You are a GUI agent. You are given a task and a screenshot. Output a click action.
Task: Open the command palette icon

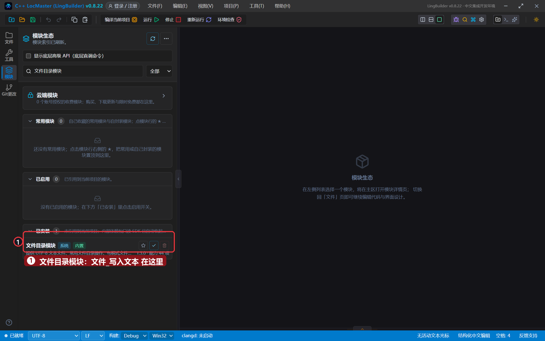tap(473, 20)
